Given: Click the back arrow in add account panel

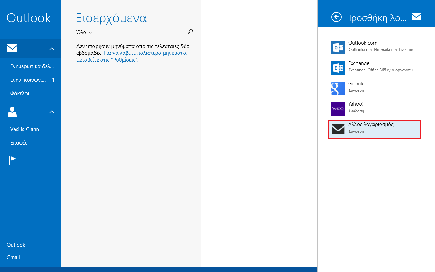Looking at the screenshot, I should (x=336, y=17).
